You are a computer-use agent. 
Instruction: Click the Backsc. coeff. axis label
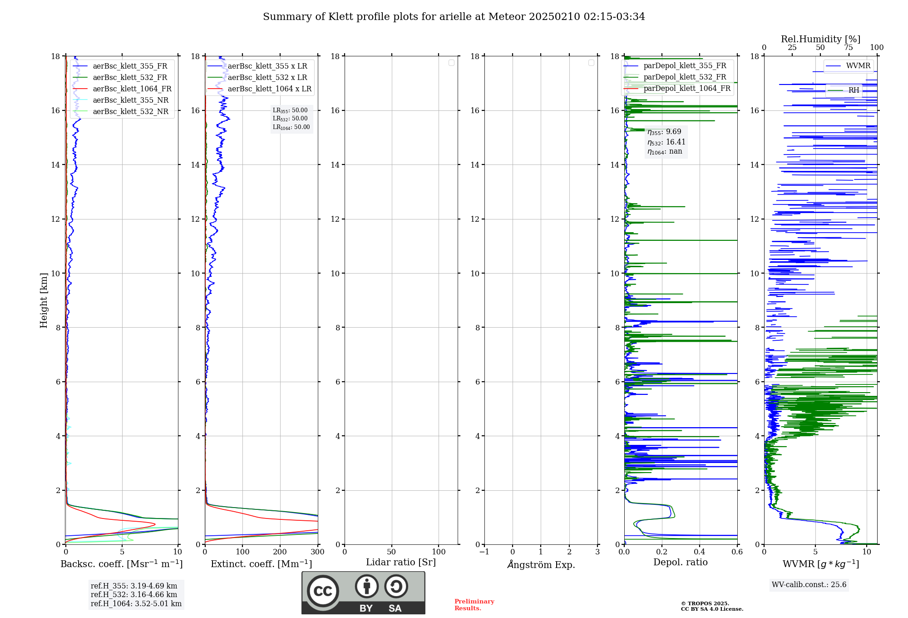click(x=122, y=564)
